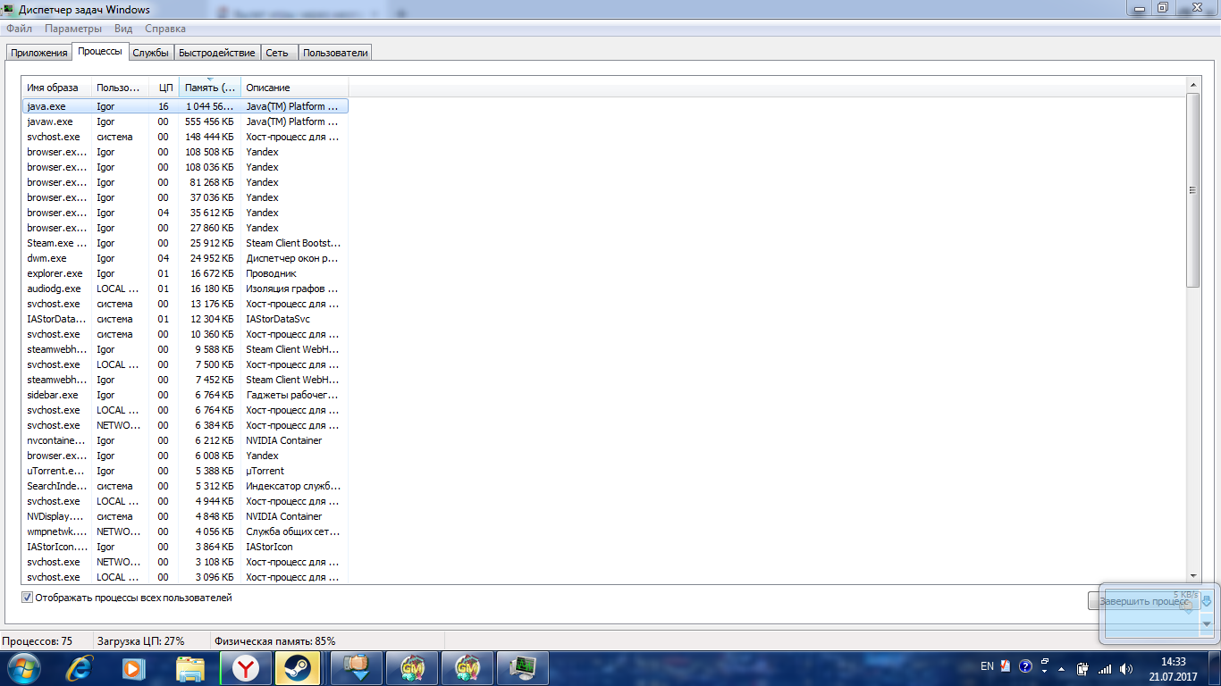
Task: Click the Завершить процесс button
Action: (x=1145, y=601)
